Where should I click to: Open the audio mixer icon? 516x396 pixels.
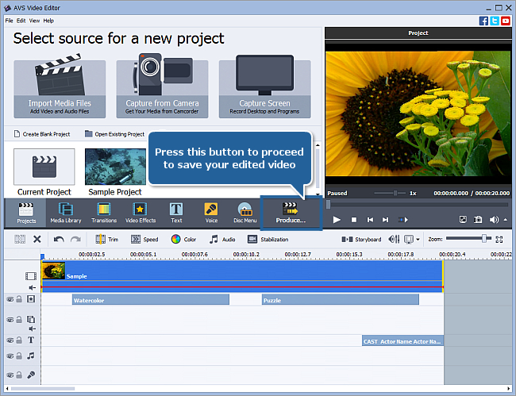[x=395, y=239]
